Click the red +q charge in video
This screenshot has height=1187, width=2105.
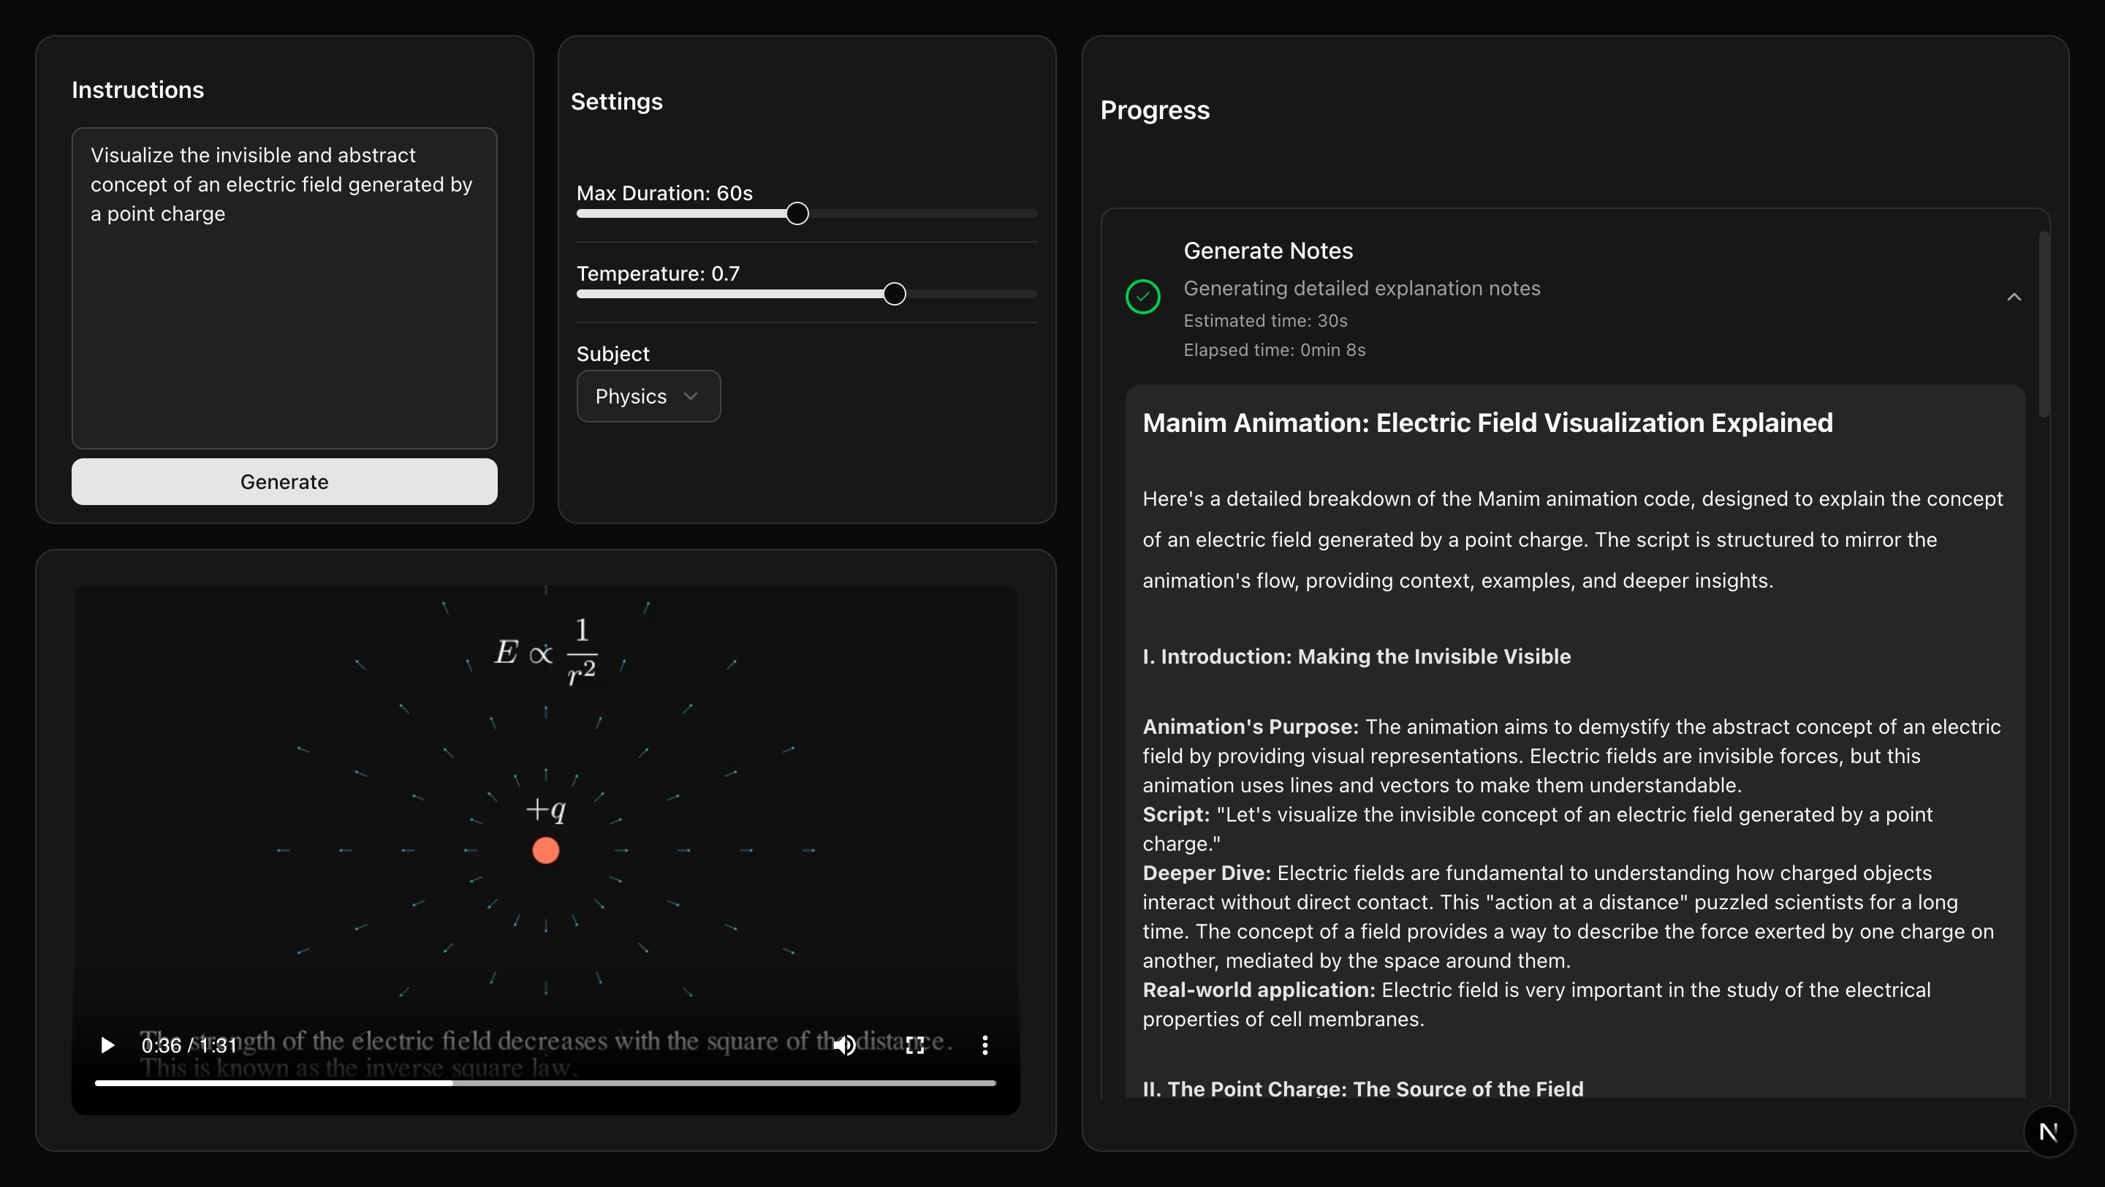tap(545, 851)
